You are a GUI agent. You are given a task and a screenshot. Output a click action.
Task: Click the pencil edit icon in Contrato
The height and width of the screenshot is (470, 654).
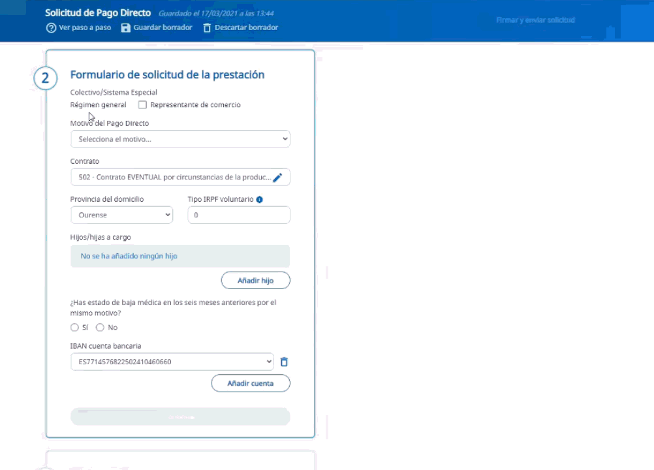[x=277, y=178]
